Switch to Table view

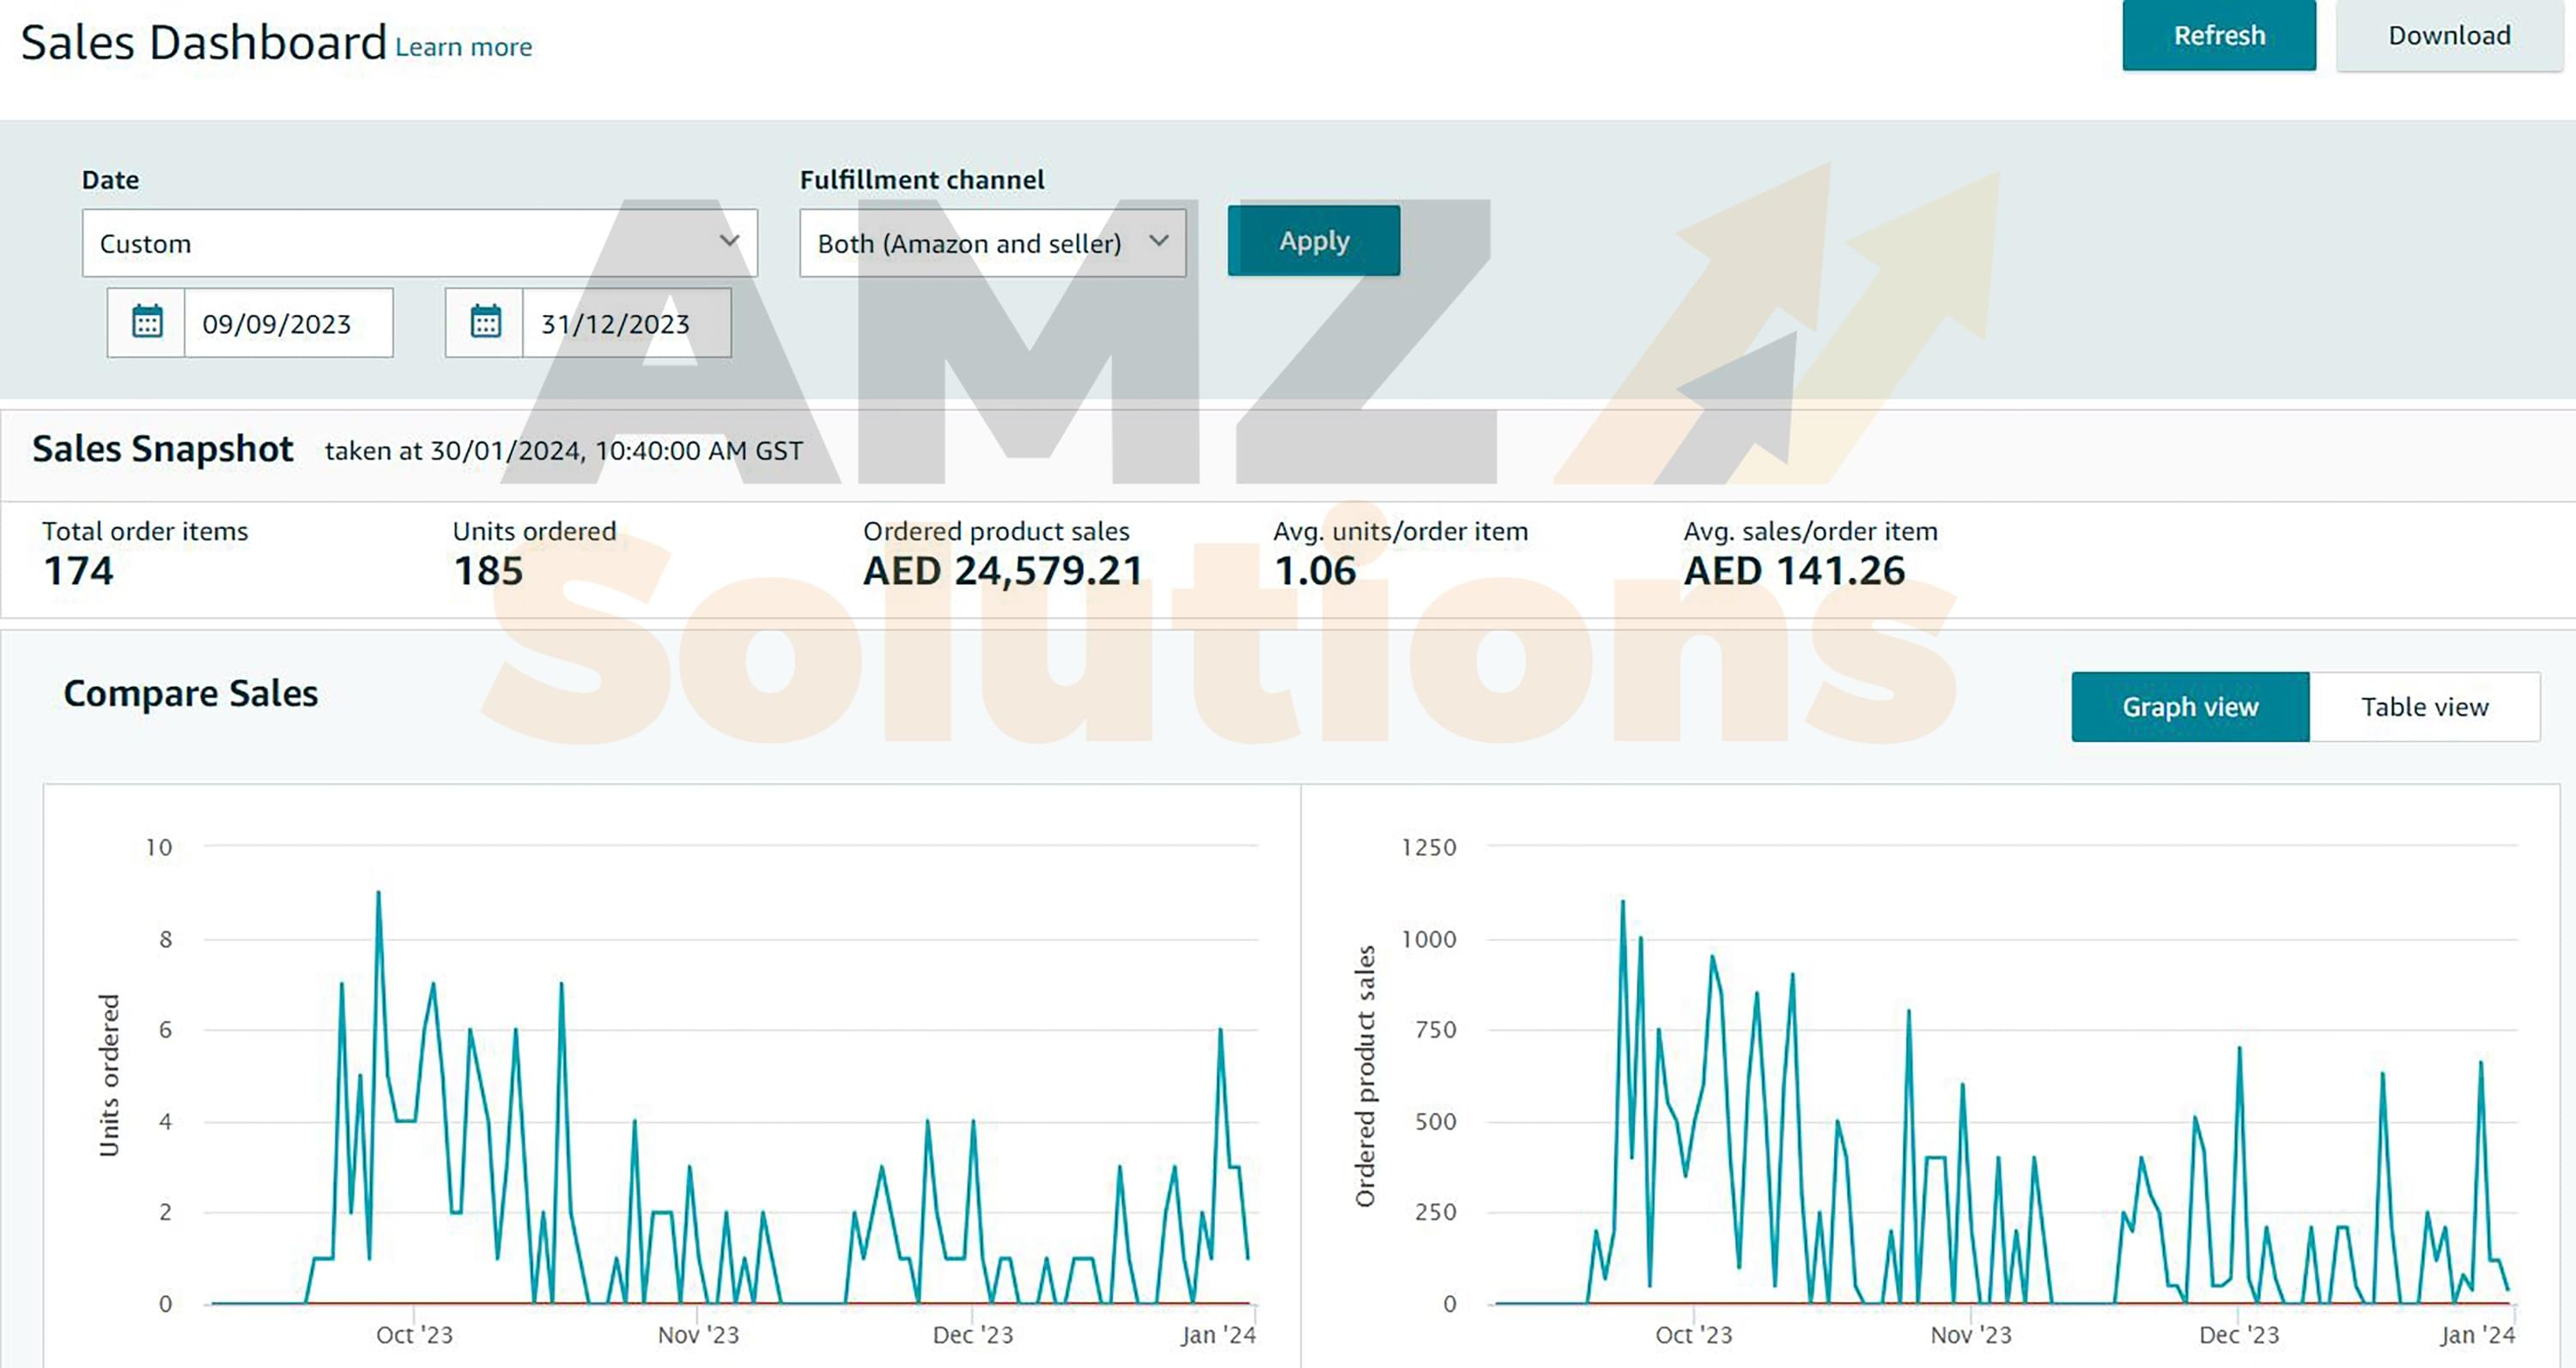point(2424,707)
